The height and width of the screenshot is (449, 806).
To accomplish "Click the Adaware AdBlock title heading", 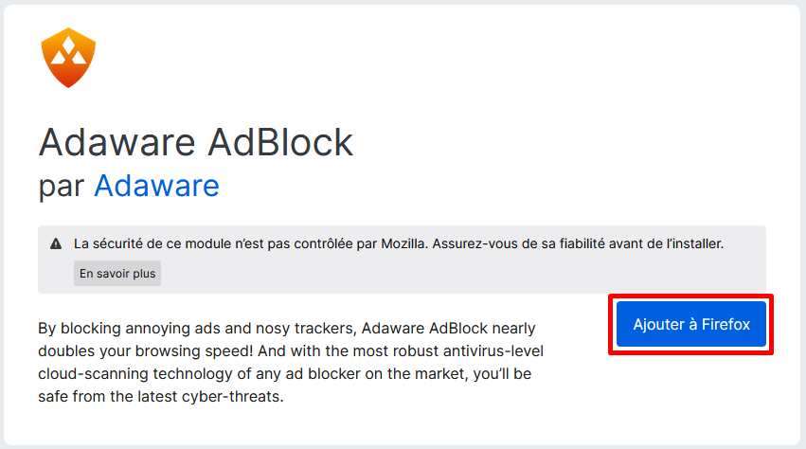I will (x=196, y=142).
